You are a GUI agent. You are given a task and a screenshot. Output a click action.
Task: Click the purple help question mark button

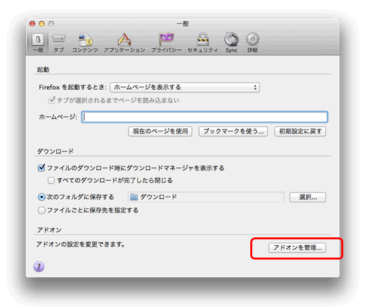point(39,267)
